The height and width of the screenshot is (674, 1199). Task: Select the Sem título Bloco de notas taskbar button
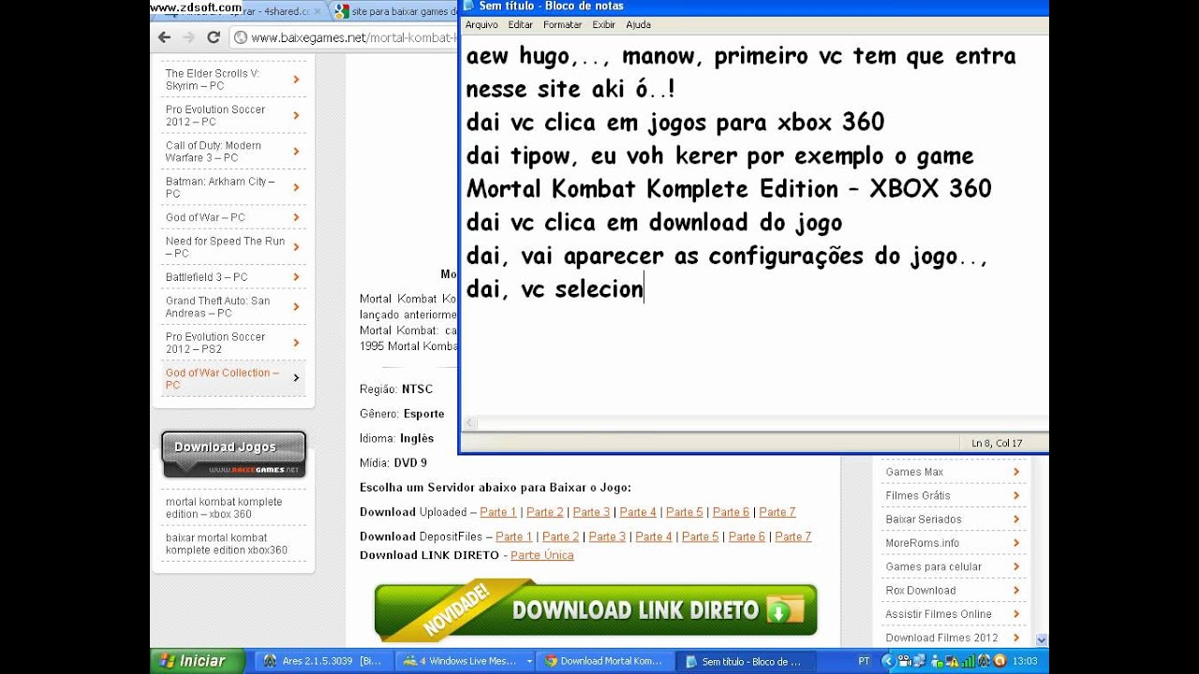[744, 661]
